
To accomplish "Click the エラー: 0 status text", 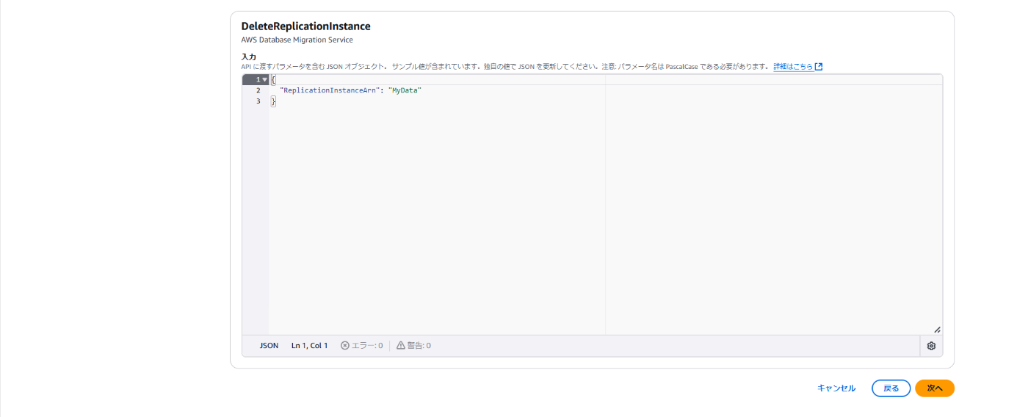I will (366, 345).
